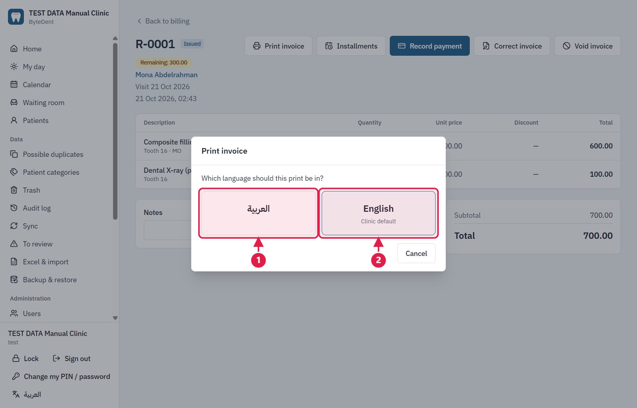Image resolution: width=637 pixels, height=408 pixels.
Task: Open Audit log history icon
Action: point(14,208)
